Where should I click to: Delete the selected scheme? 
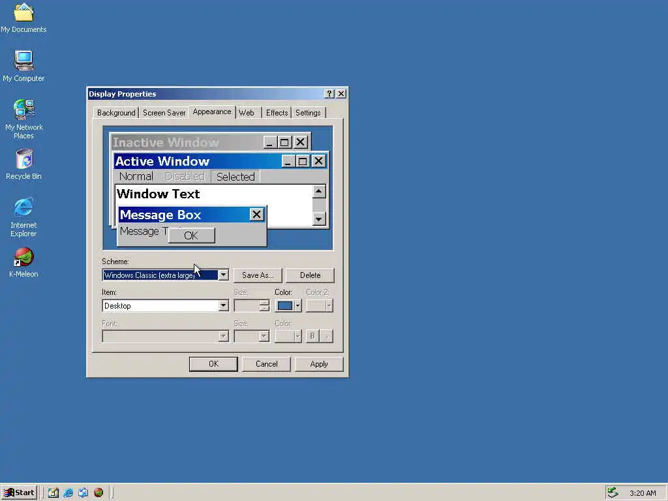coord(310,275)
